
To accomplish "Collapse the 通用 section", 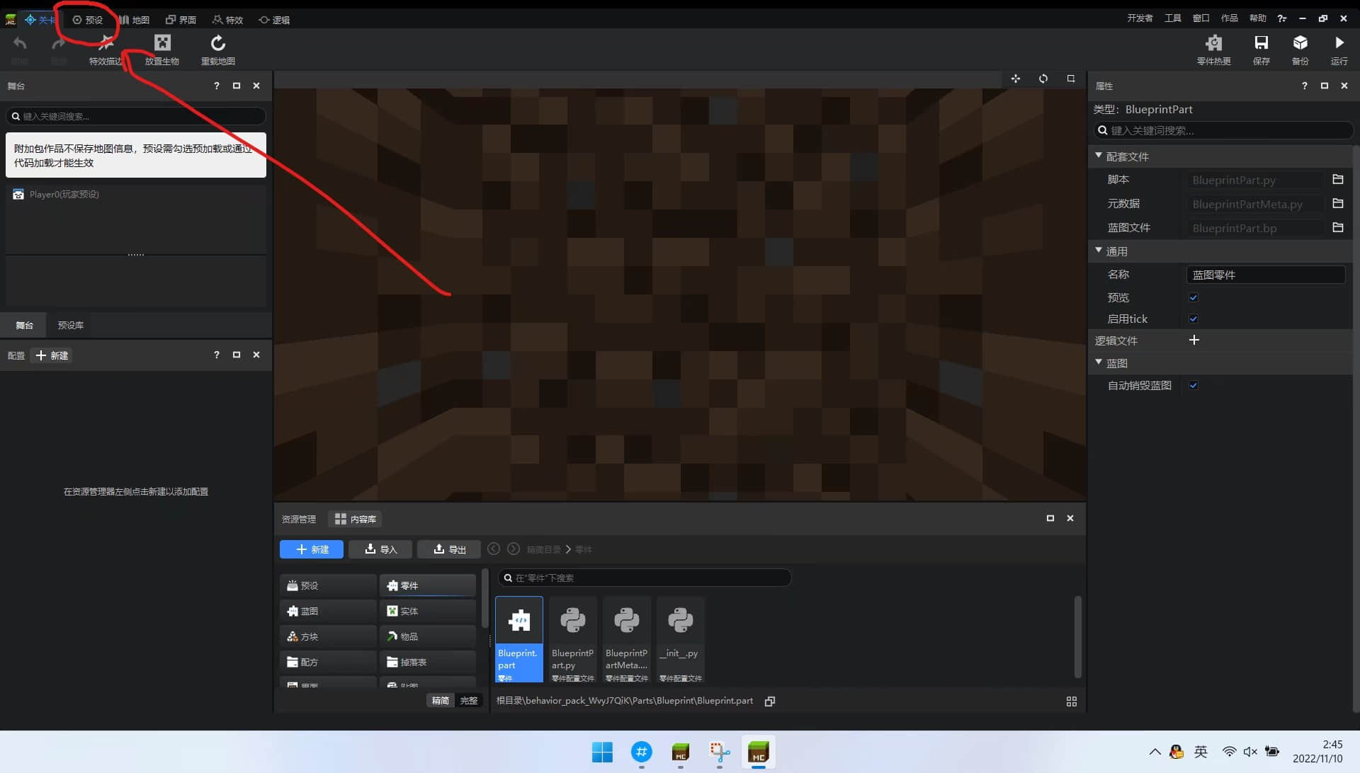I will [1099, 251].
